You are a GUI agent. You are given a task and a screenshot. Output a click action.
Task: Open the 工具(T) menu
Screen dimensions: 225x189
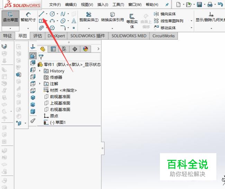[x=118, y=5]
